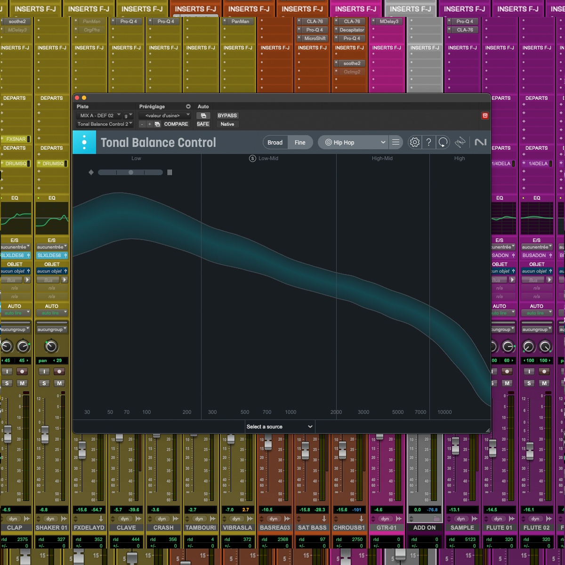Toggle automation SAFE button
The height and width of the screenshot is (565, 565).
click(203, 124)
